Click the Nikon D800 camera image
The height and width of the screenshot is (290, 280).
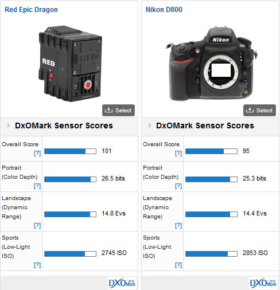(x=211, y=64)
